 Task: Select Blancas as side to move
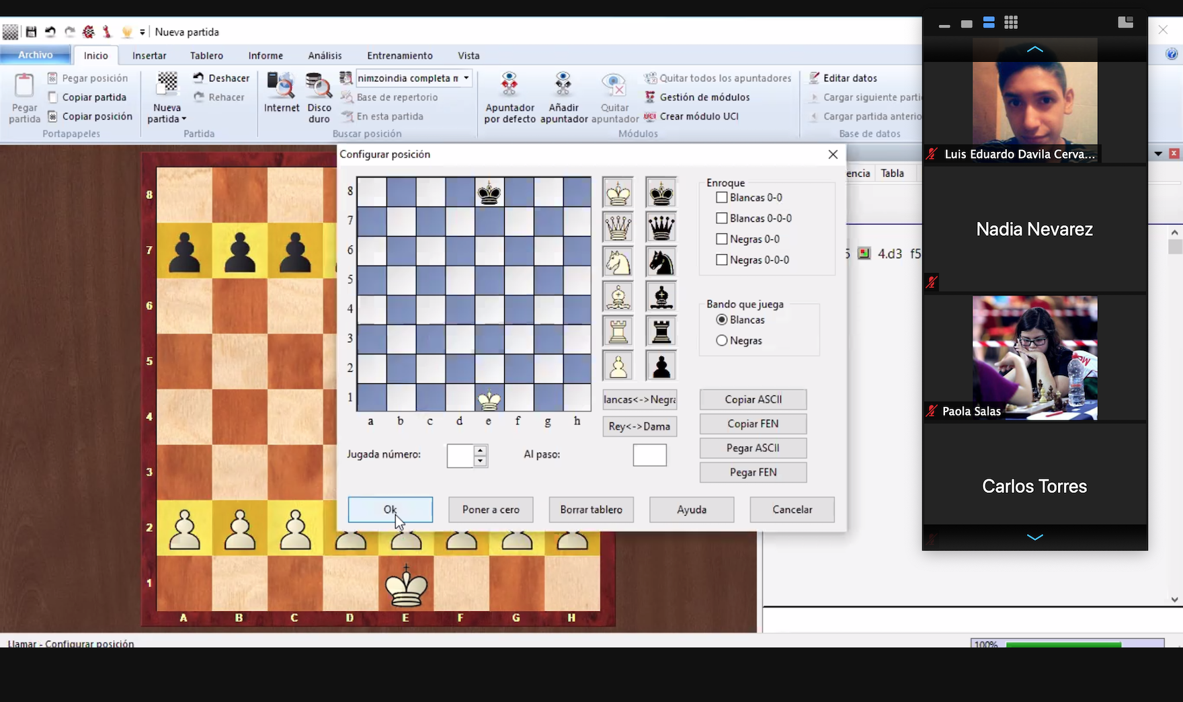pos(722,320)
